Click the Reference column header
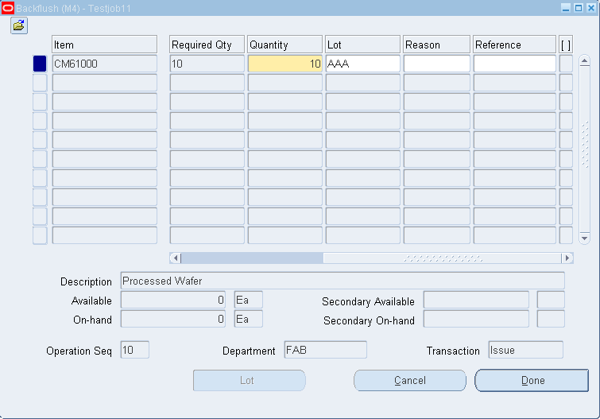This screenshot has height=419, width=600. coord(515,45)
